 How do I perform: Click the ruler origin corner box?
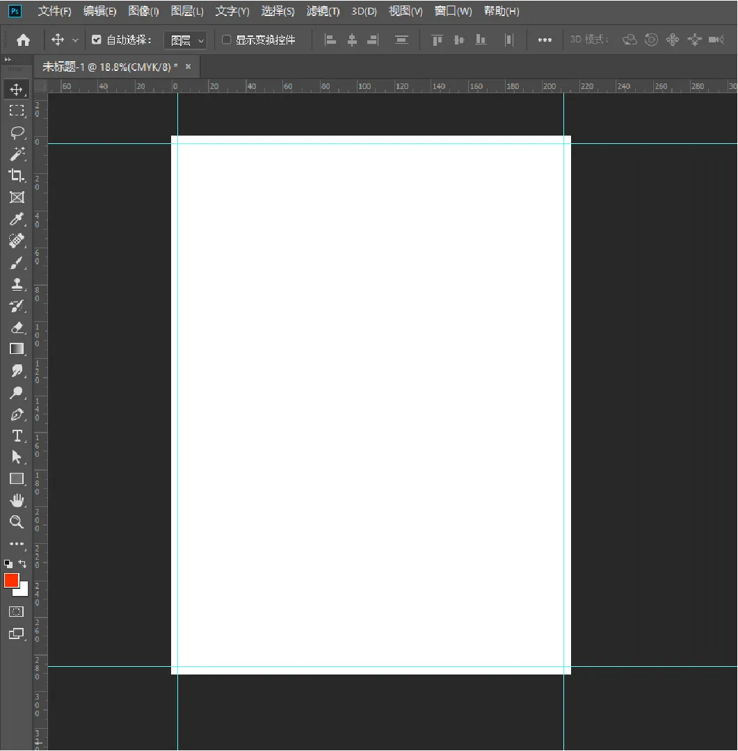coord(40,86)
